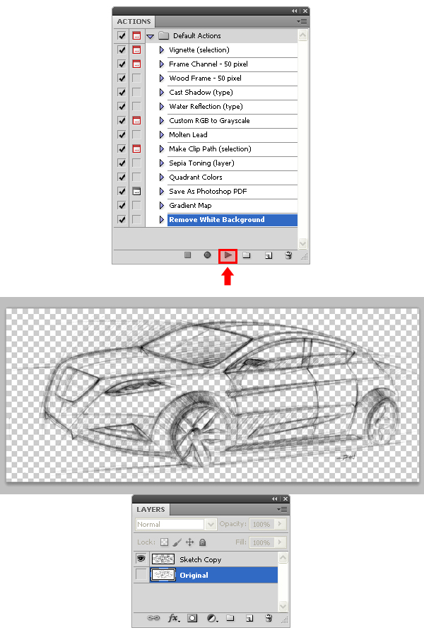424x635 pixels.
Task: Click the Opacity 100% value field
Action: tap(261, 524)
